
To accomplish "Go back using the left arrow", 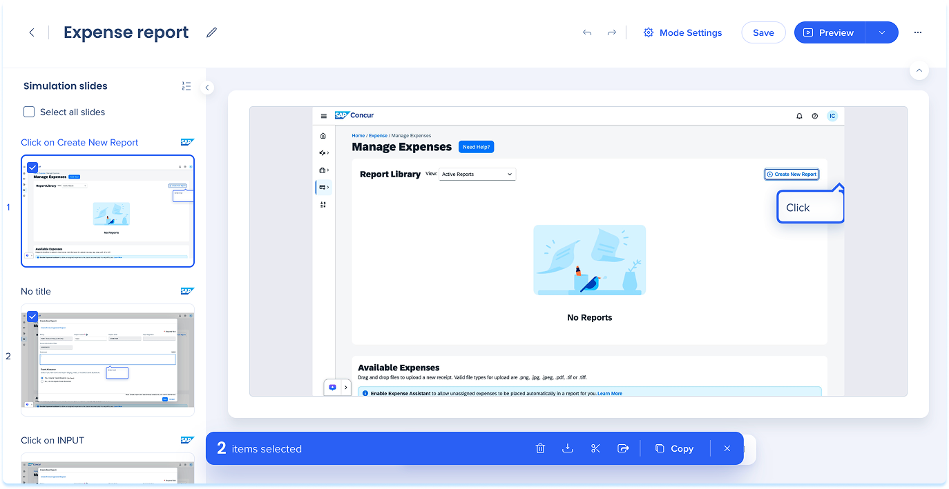I will [x=32, y=32].
